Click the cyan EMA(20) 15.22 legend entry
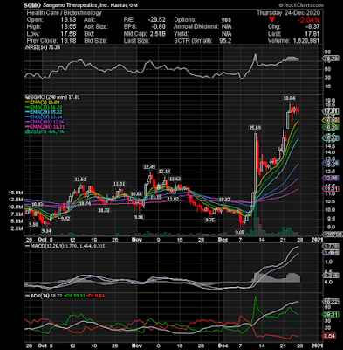This screenshot has height=350, width=343. tap(44, 112)
